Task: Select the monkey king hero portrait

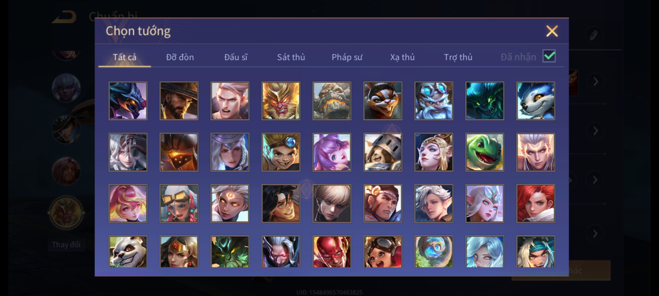Action: point(281,101)
